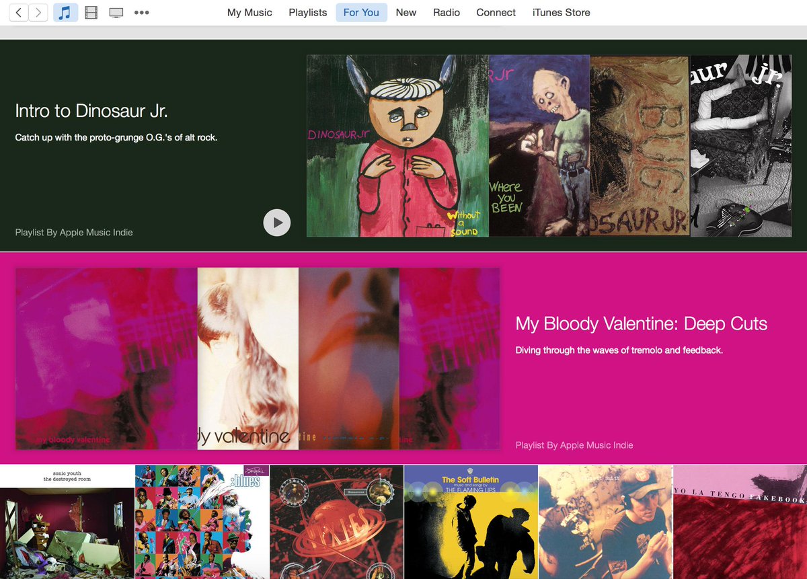Open the Without a Sound album cover

tap(397, 146)
